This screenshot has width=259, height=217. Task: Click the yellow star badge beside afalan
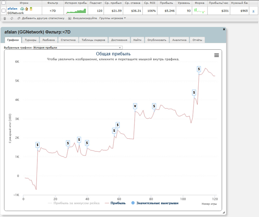pos(31,9)
